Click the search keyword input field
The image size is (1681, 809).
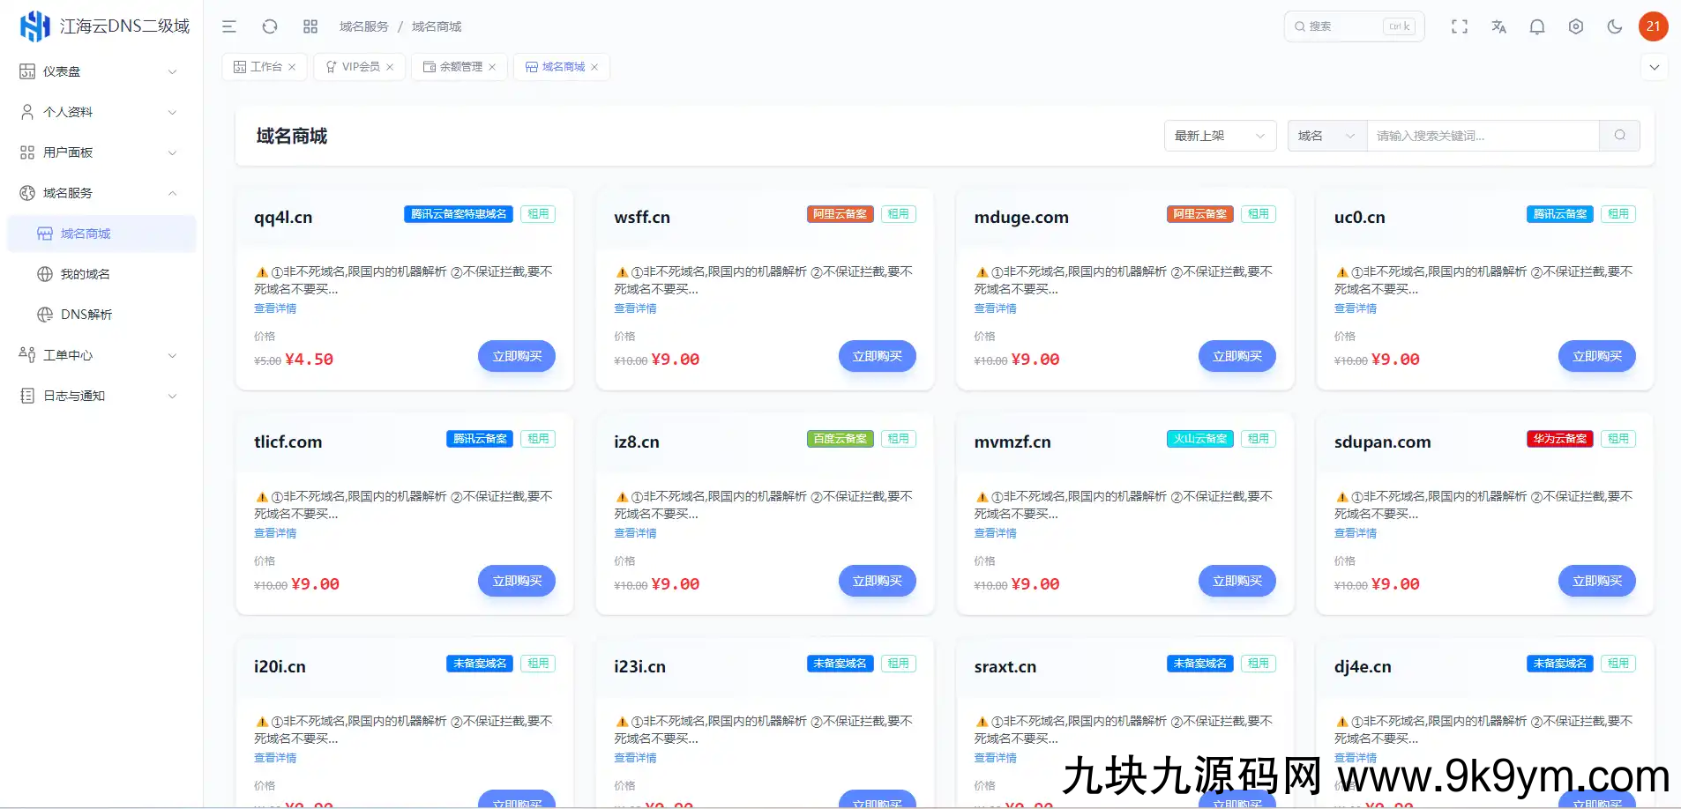[1482, 136]
